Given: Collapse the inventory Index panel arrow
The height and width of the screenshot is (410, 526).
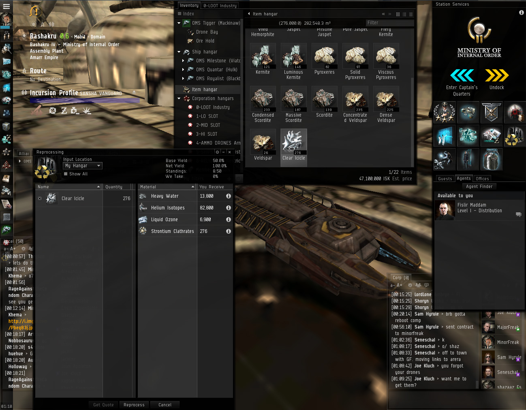Looking at the screenshot, I should click(x=249, y=14).
